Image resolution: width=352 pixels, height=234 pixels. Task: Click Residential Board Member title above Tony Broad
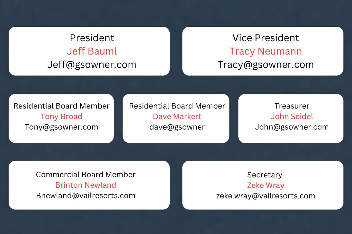click(x=61, y=106)
